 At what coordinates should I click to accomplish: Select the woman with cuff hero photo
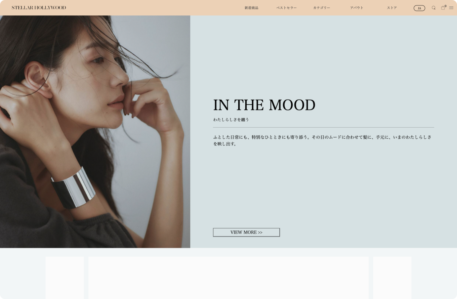[x=95, y=132]
